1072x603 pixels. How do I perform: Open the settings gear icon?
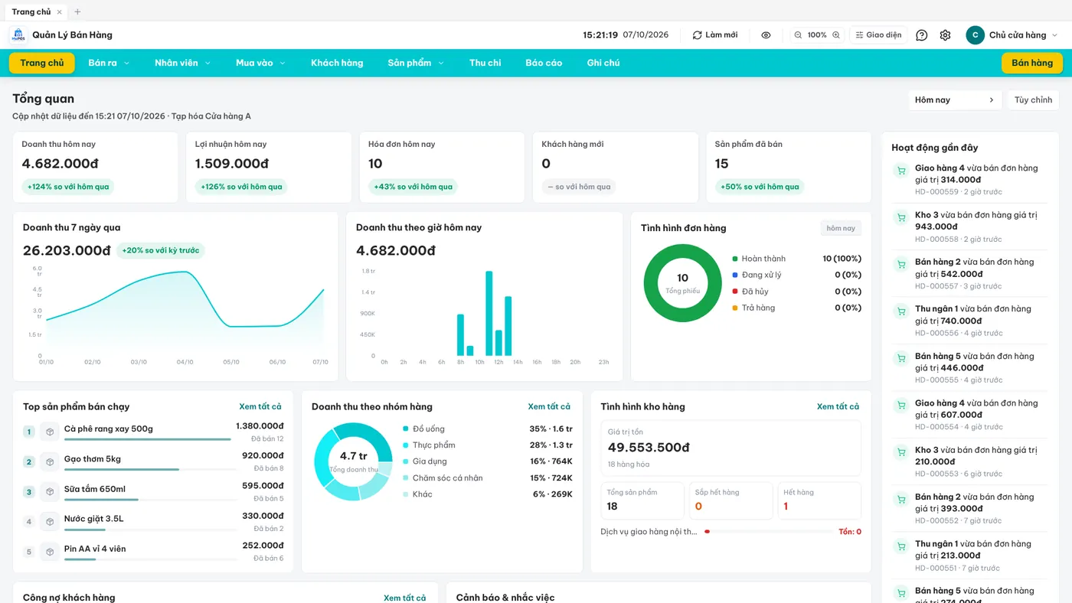[945, 35]
